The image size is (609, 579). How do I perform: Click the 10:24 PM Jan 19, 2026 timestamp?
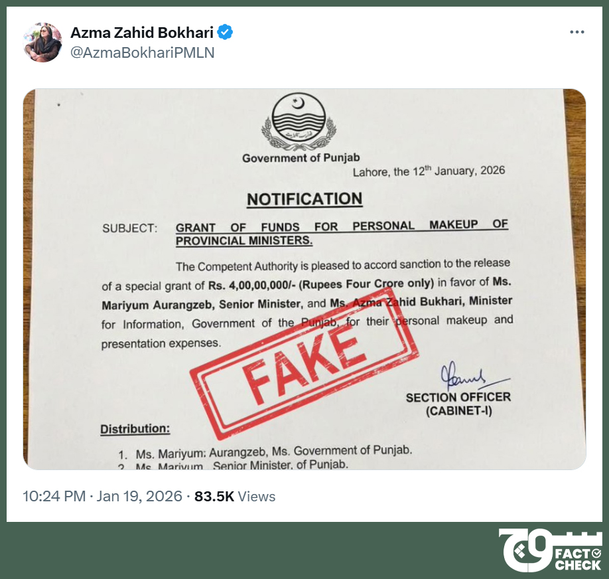[102, 497]
